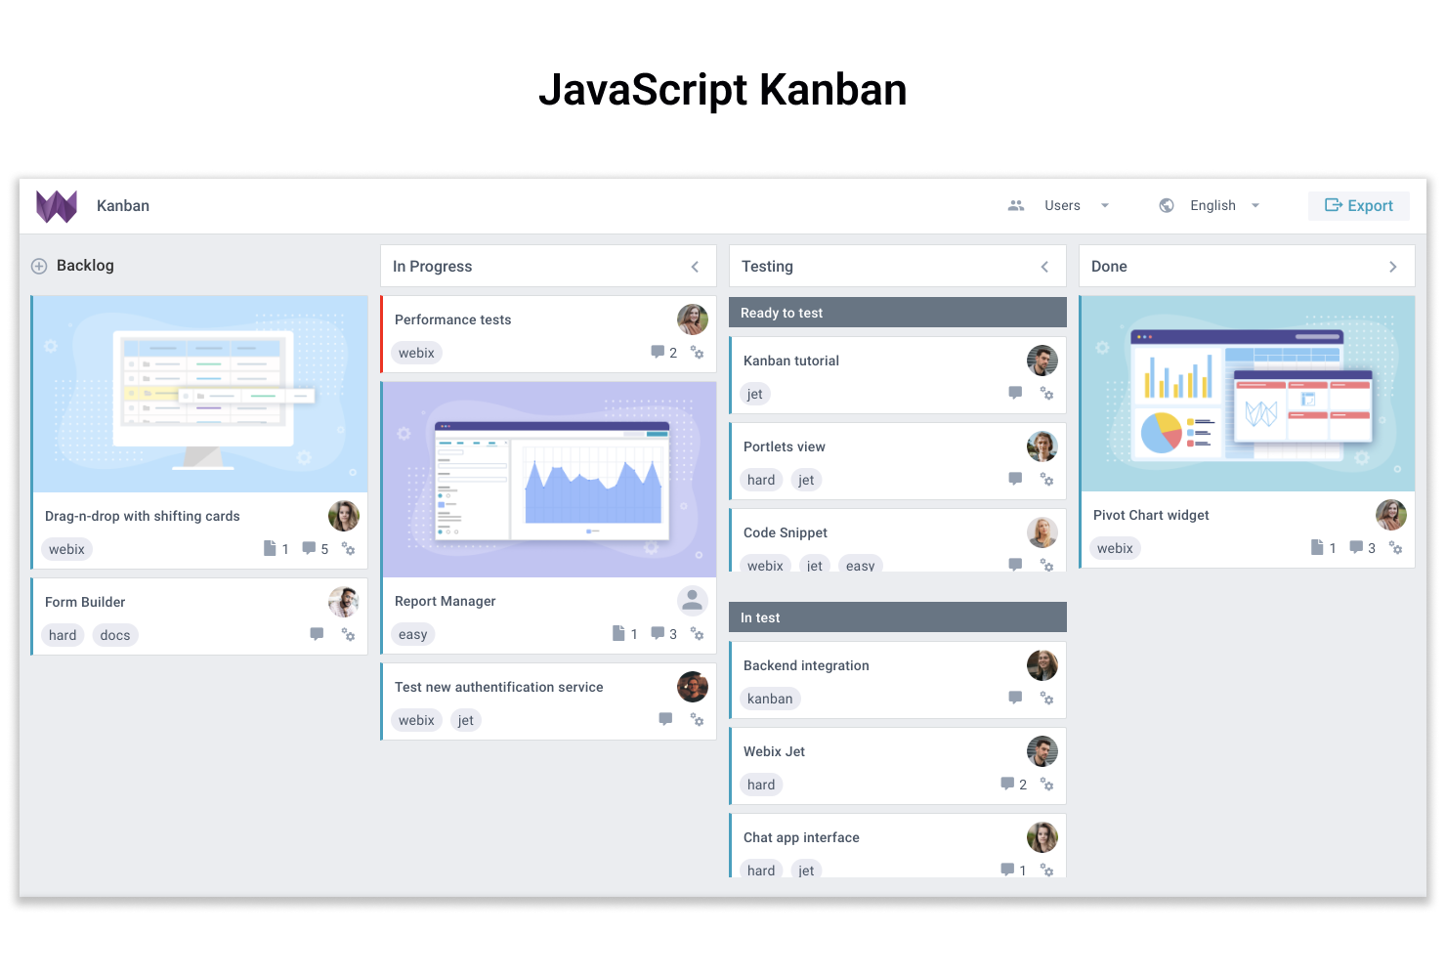Click assignee avatar on Form Builder card
The width and height of the screenshot is (1446, 977).
point(344,602)
